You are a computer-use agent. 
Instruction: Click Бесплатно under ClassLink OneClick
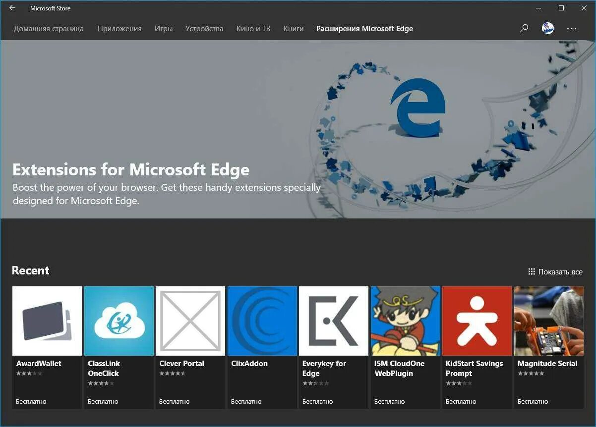point(103,401)
